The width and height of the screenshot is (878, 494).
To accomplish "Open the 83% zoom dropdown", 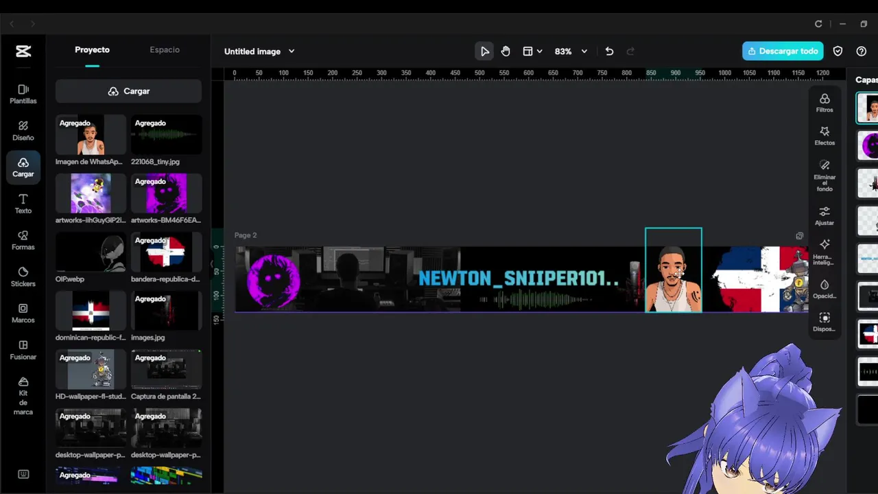I will tap(571, 51).
